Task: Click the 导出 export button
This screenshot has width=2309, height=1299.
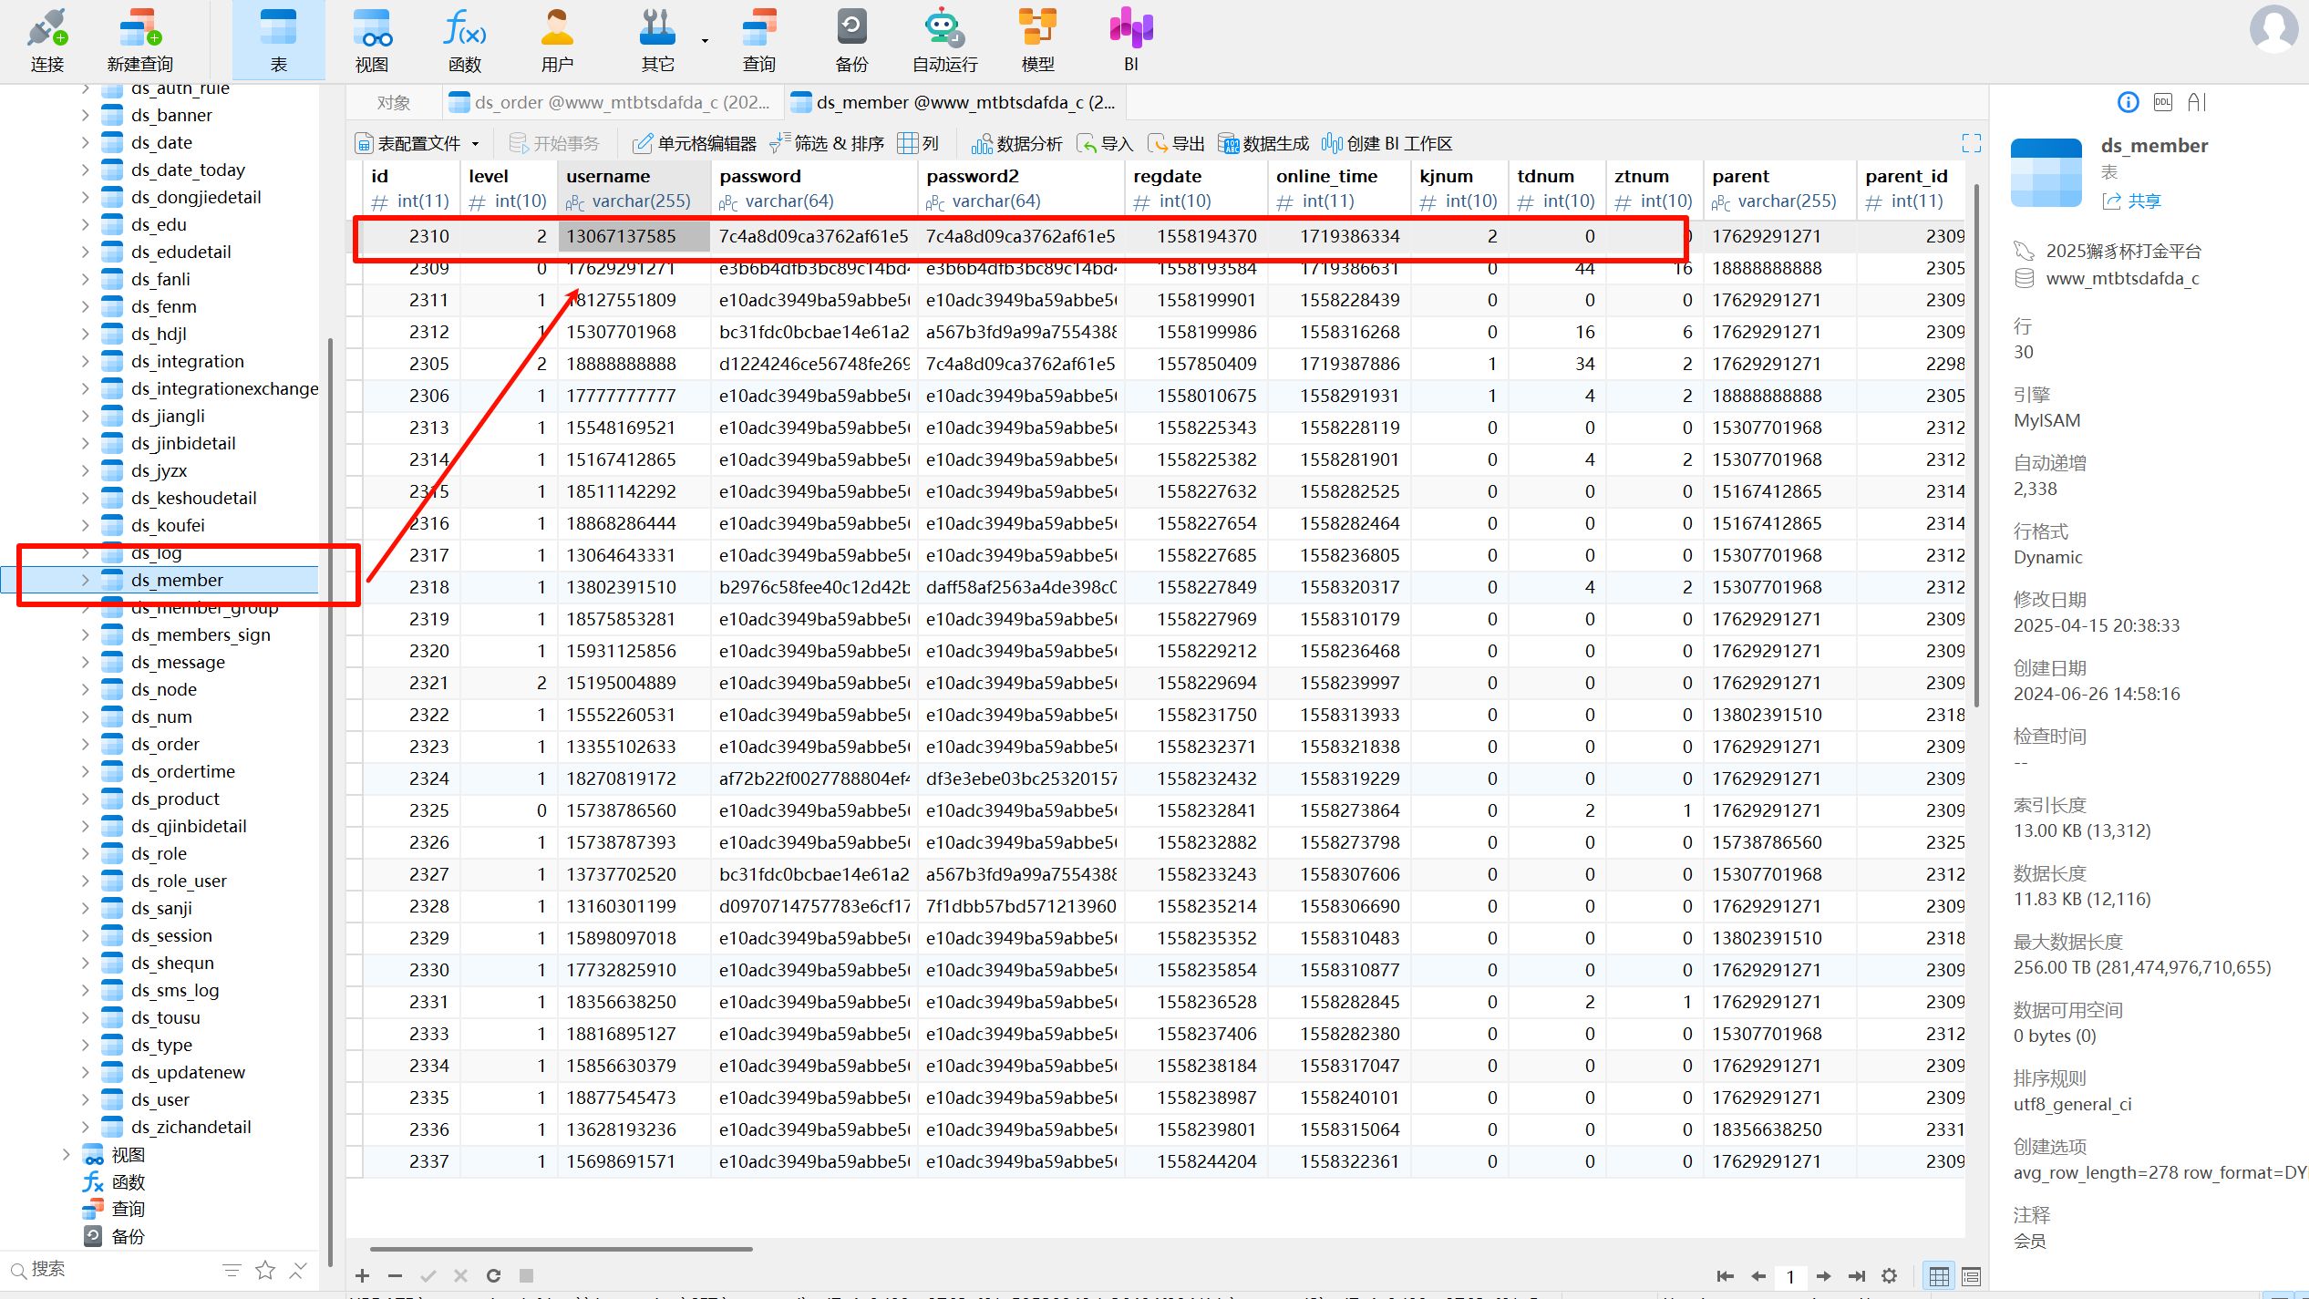Action: click(1176, 143)
